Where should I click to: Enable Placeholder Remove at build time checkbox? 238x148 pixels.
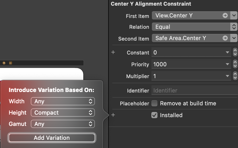click(154, 103)
